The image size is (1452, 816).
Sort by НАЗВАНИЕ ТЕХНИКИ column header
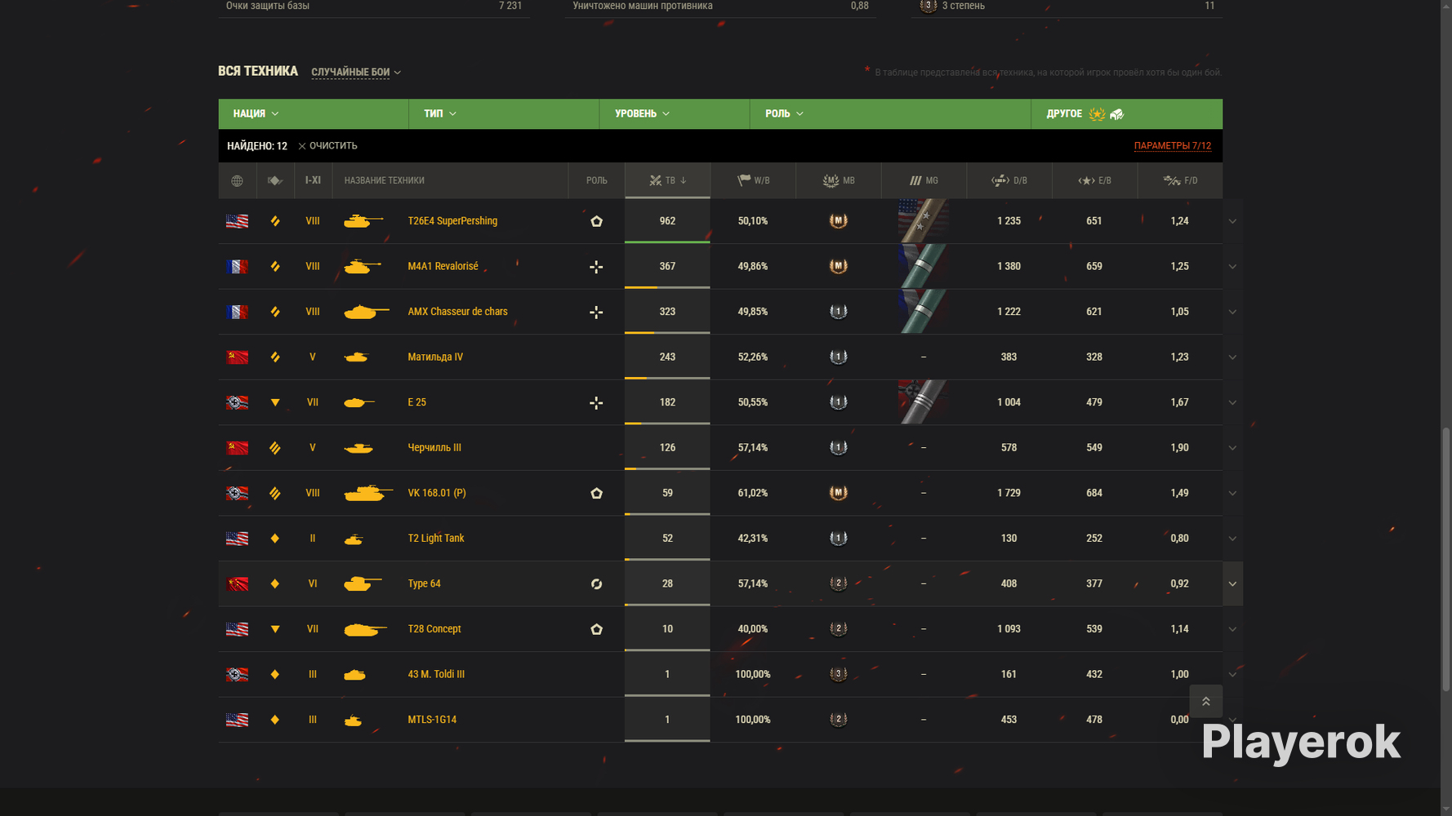click(450, 180)
